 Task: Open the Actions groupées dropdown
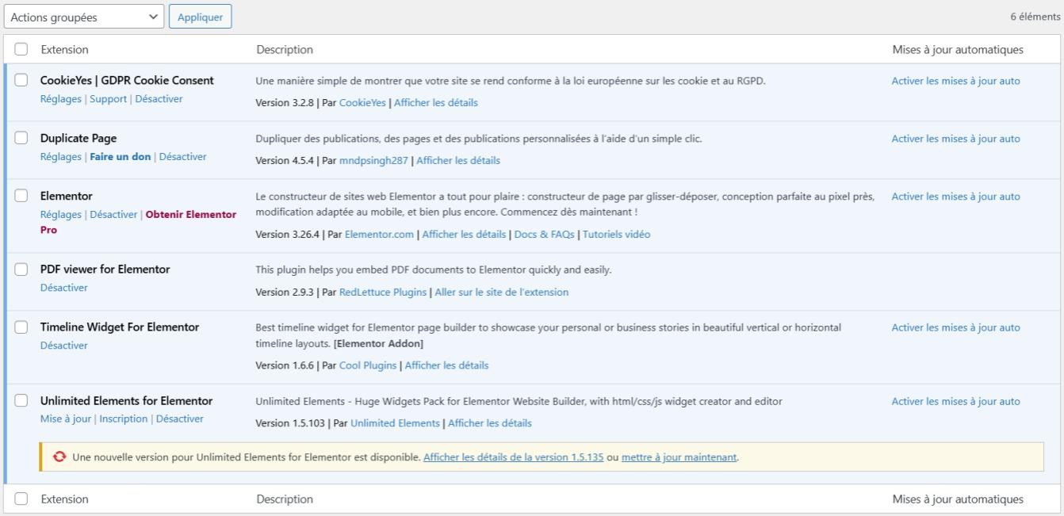pyautogui.click(x=83, y=16)
